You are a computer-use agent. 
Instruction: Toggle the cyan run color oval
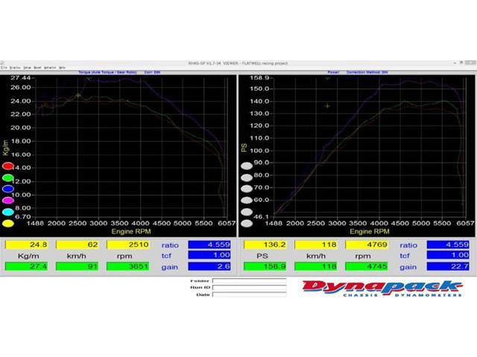(x=8, y=211)
